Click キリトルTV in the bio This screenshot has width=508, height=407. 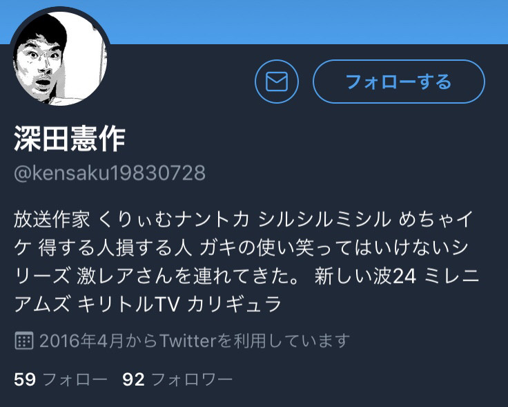[128, 305]
